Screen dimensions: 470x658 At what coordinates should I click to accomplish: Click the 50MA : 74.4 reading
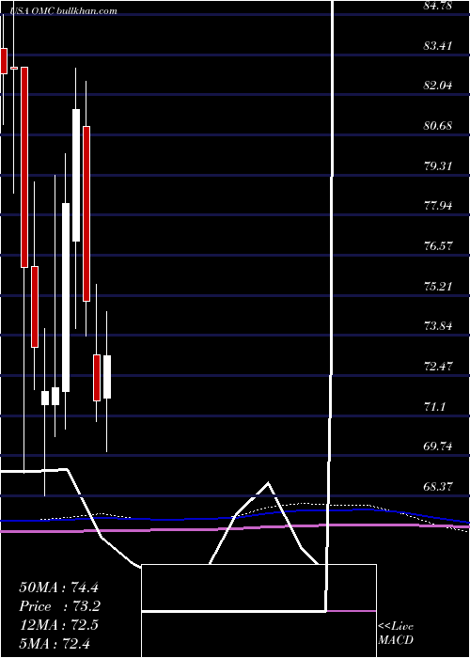pos(58,587)
